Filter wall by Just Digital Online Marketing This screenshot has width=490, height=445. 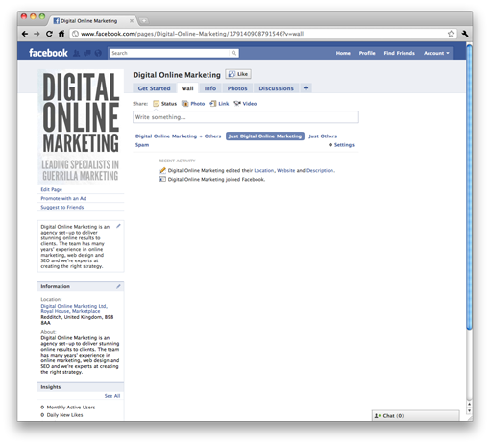[x=265, y=136]
